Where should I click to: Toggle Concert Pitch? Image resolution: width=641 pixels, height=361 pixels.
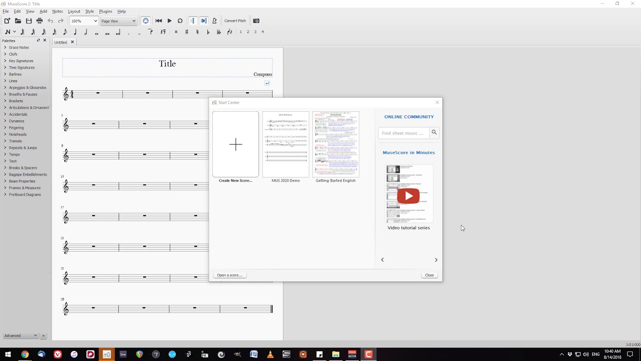[x=235, y=21]
